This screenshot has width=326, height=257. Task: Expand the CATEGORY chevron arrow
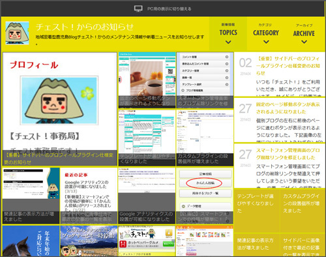click(x=266, y=42)
